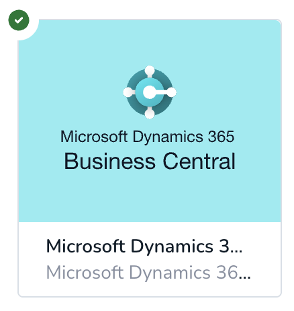Click the green checkmark badge

(x=19, y=20)
